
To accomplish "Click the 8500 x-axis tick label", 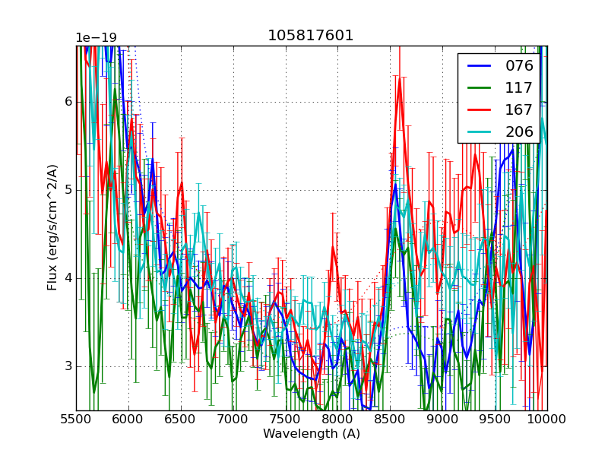I will [x=390, y=420].
